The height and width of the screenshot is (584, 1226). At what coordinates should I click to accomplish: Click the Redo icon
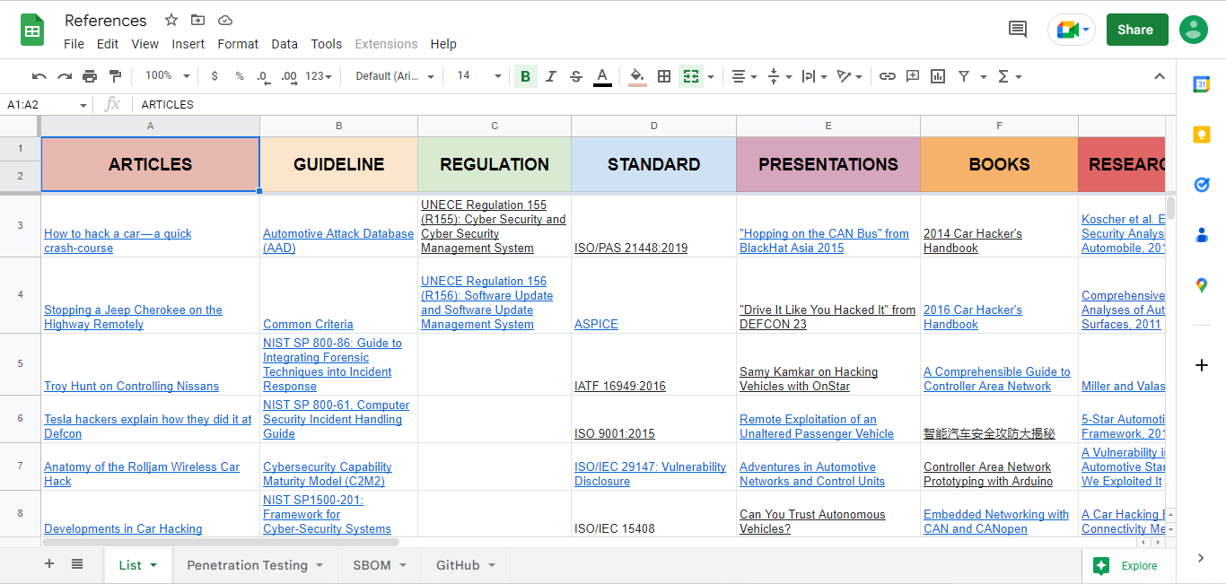click(x=65, y=76)
